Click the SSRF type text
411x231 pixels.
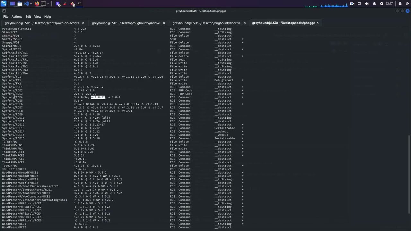tap(173, 39)
